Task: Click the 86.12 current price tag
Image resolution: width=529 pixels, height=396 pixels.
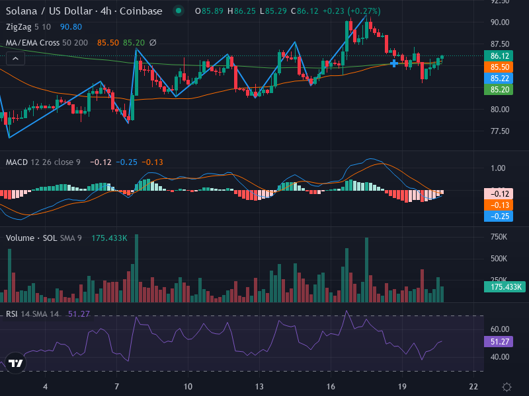Action: pyautogui.click(x=499, y=55)
